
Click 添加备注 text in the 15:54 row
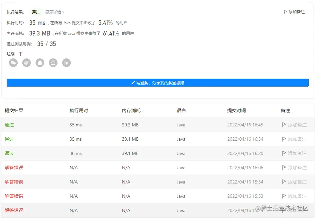[297, 182]
